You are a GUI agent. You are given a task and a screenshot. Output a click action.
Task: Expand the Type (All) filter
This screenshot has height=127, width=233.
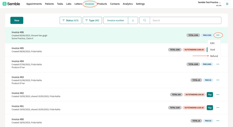tap(92, 20)
